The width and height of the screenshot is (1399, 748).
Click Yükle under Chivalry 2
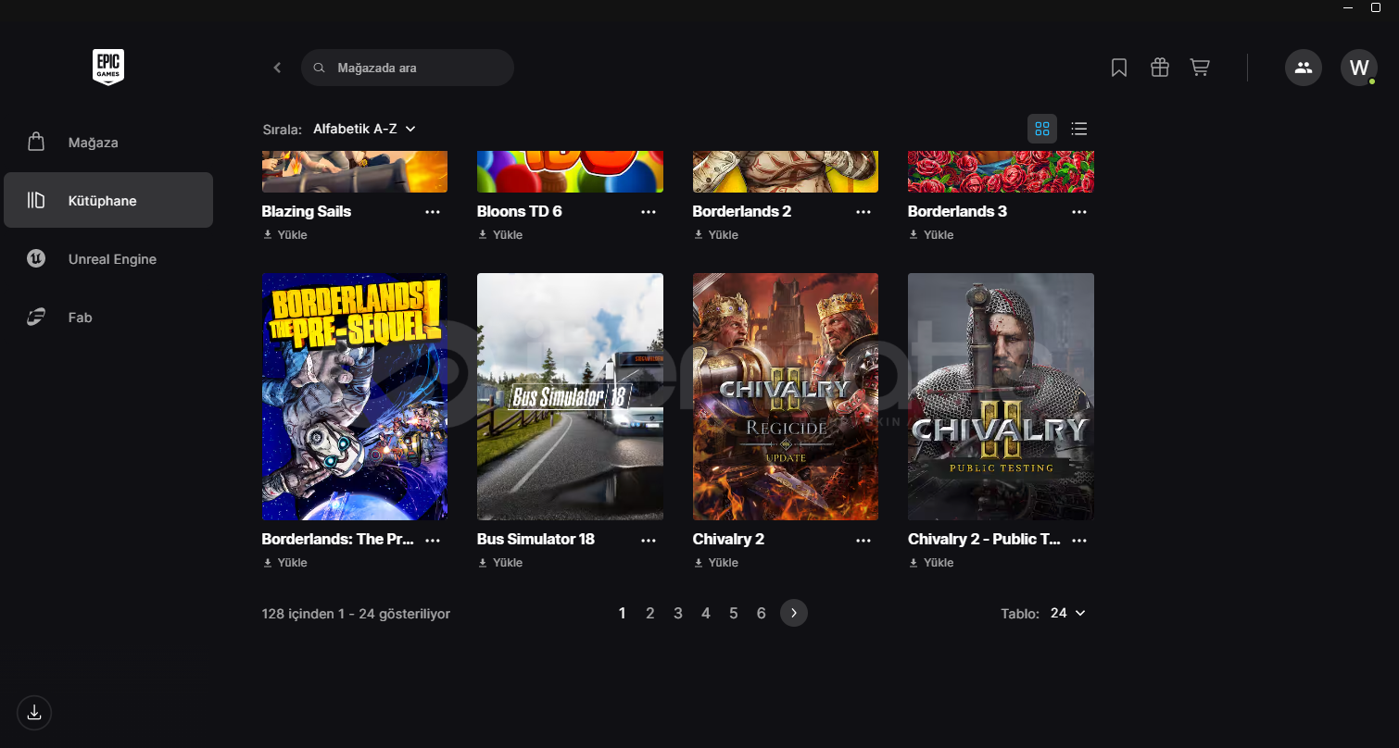tap(716, 563)
